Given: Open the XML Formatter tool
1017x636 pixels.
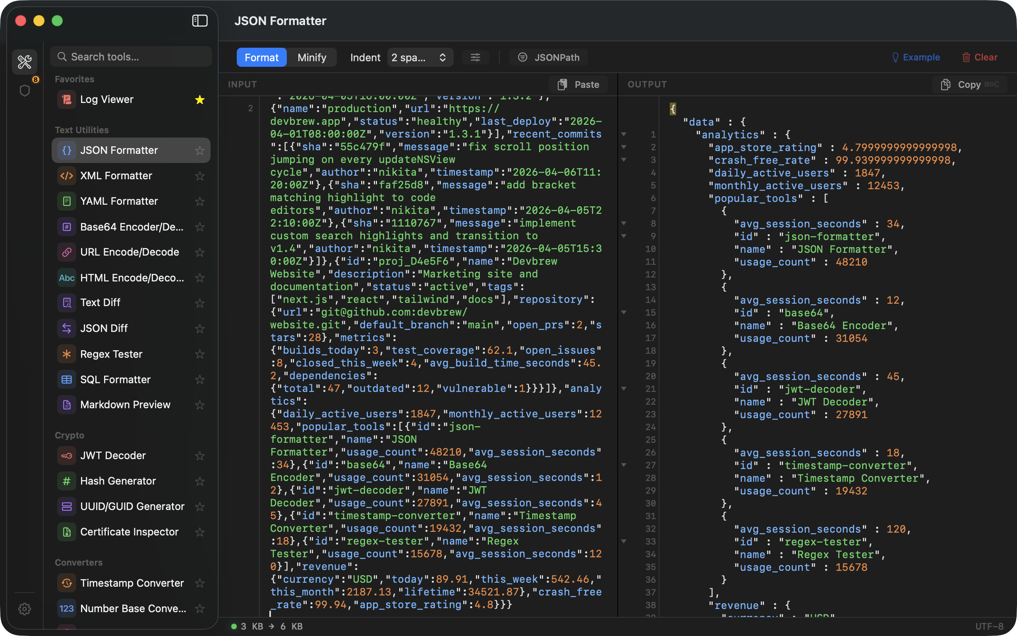Looking at the screenshot, I should click(x=116, y=175).
